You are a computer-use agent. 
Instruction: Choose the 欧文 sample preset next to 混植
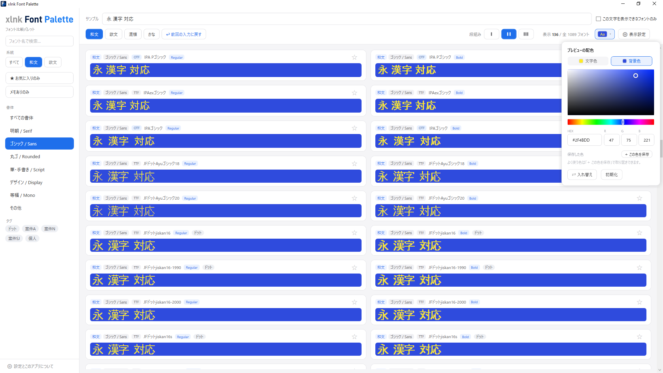pos(114,34)
